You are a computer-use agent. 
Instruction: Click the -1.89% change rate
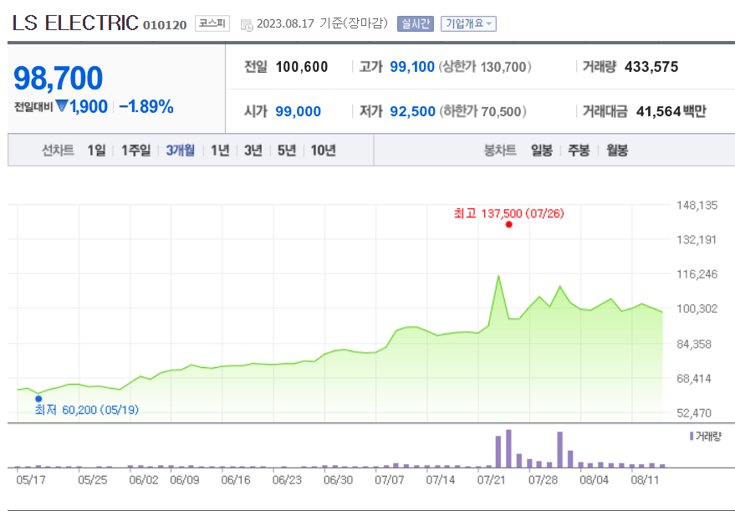click(146, 106)
